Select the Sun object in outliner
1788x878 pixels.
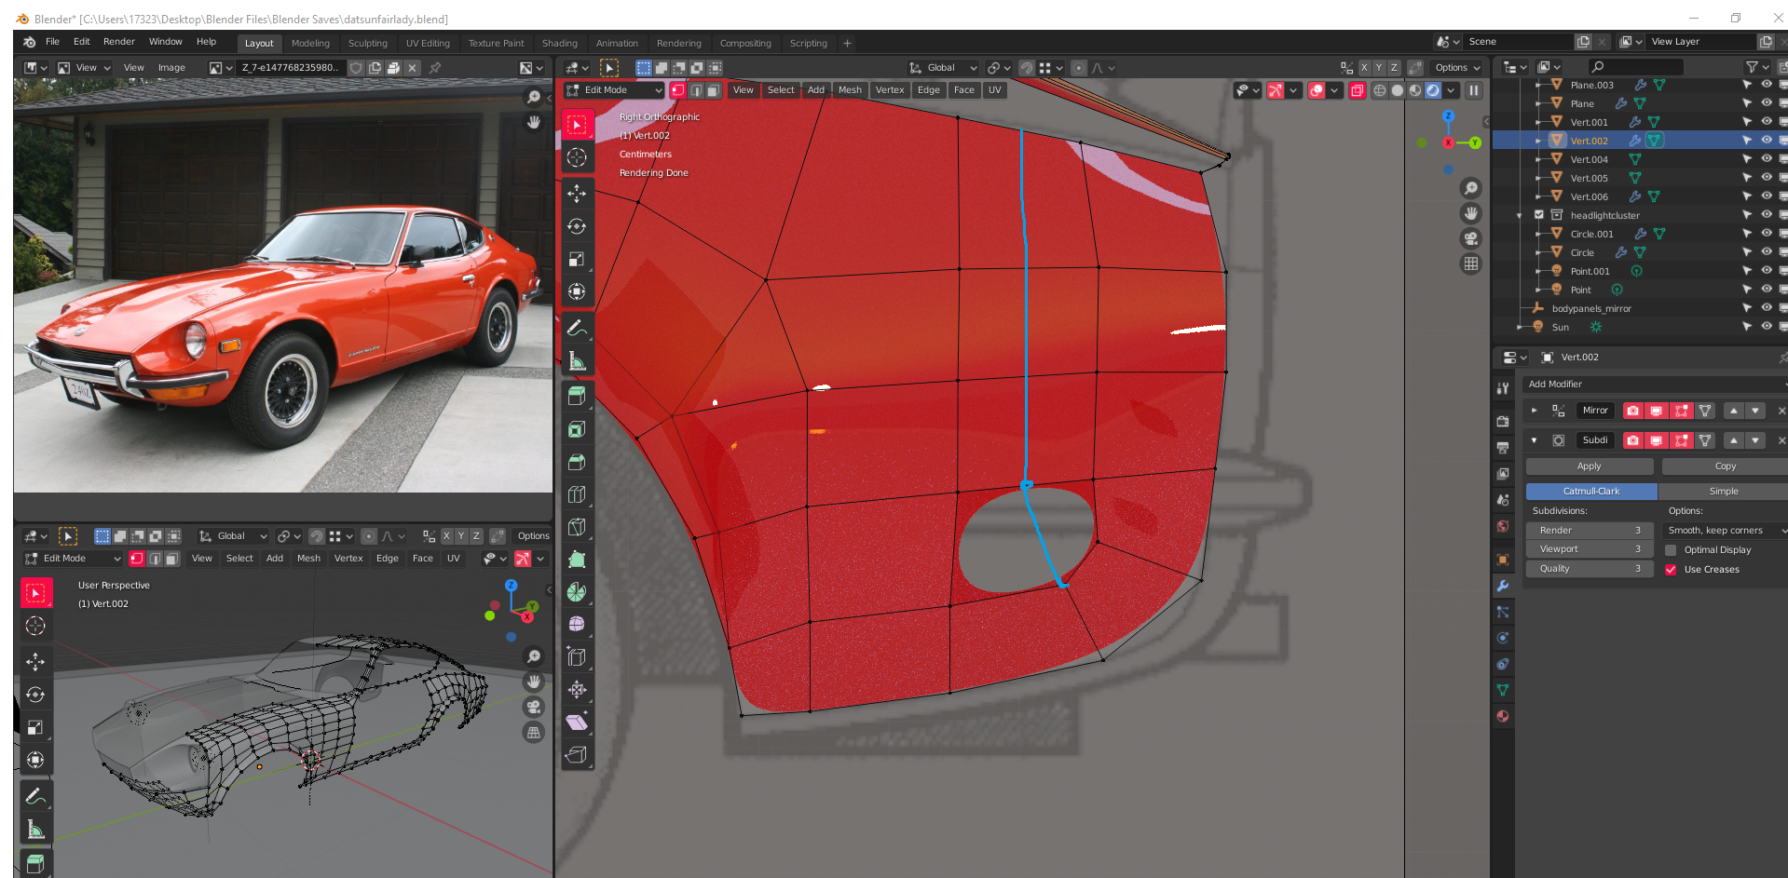[x=1560, y=328]
